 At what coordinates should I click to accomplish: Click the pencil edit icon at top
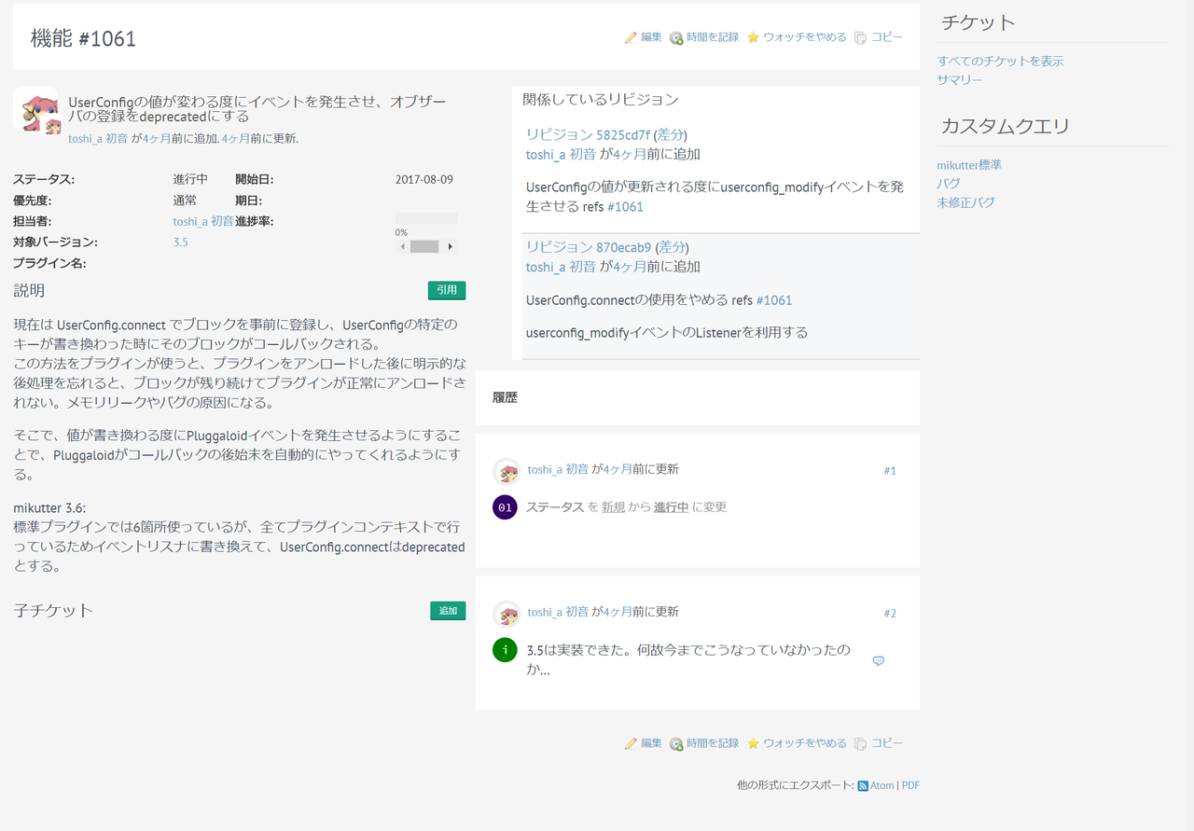click(x=631, y=38)
